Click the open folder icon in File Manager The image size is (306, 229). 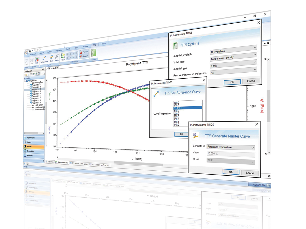[x=26, y=75]
